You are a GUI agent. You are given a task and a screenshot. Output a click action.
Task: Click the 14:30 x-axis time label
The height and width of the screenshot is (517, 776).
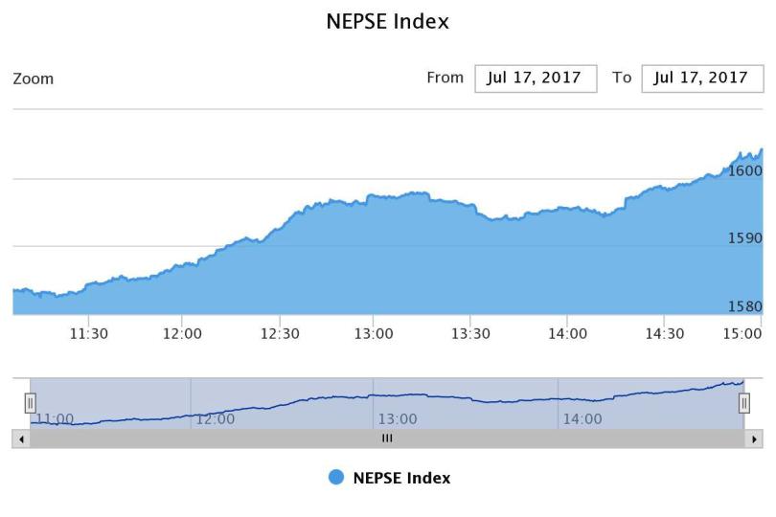tap(665, 334)
